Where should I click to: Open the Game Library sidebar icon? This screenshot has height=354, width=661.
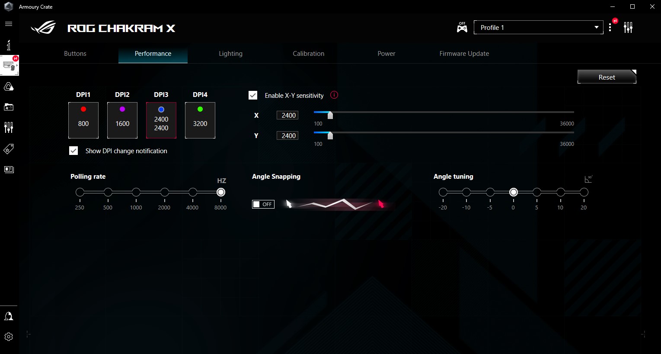[9, 107]
